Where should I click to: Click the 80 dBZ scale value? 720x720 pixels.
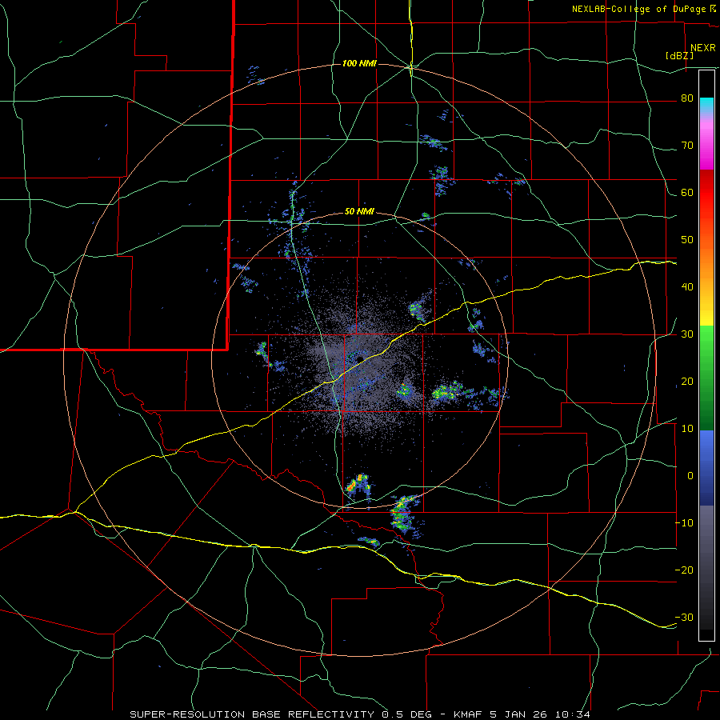pos(686,98)
